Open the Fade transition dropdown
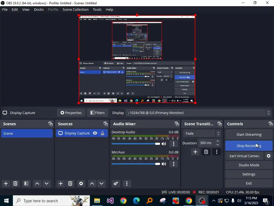The width and height of the screenshot is (274, 206). point(202,134)
